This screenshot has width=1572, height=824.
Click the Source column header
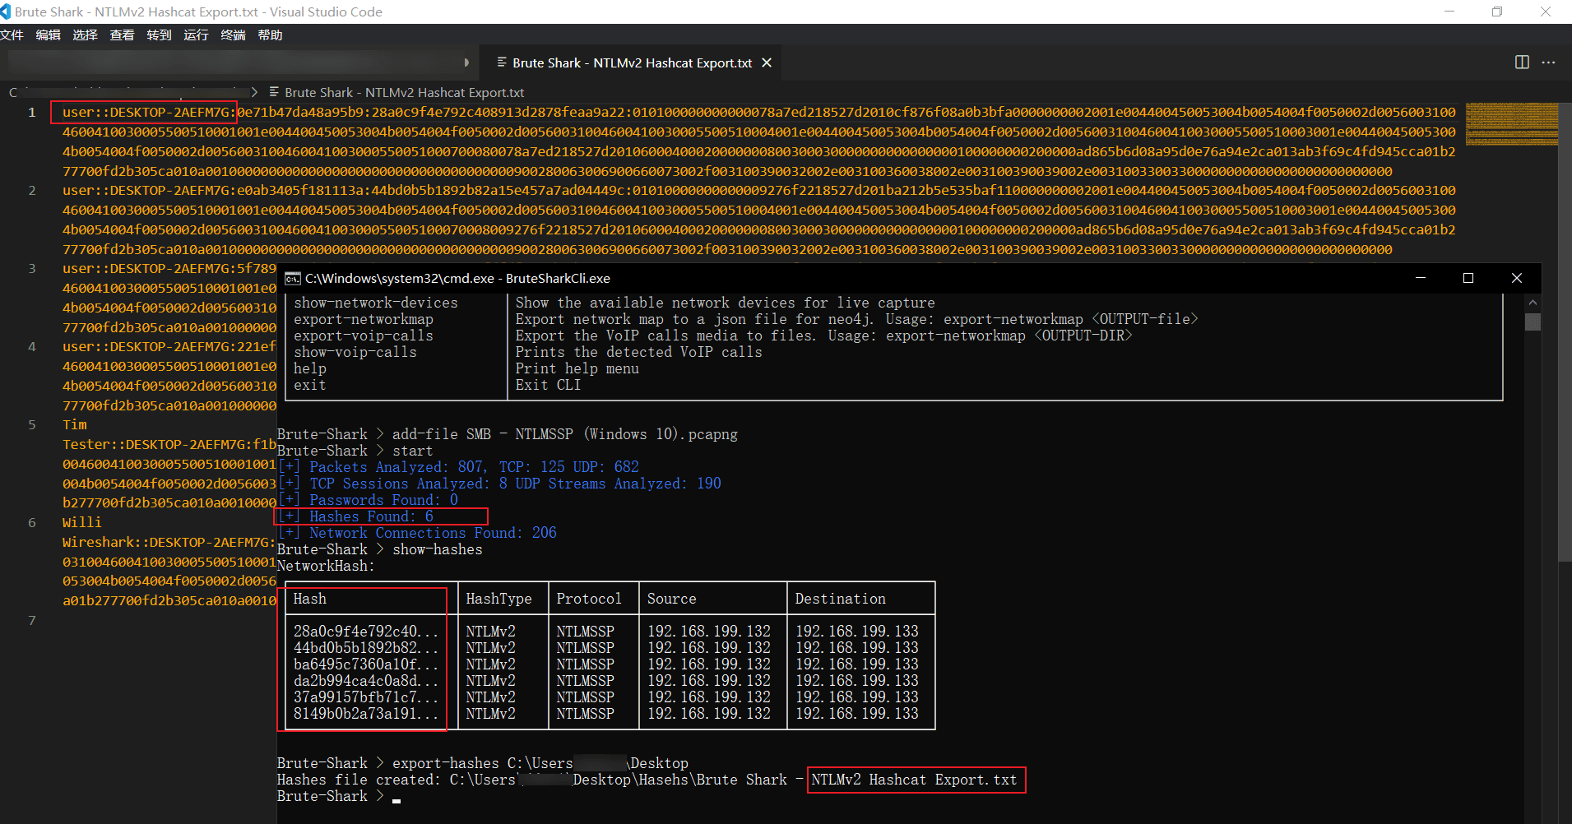point(671,599)
